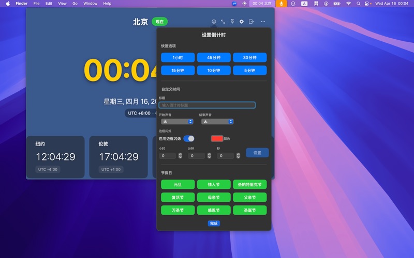Click the exit icon in the clock toolbar

(x=251, y=22)
